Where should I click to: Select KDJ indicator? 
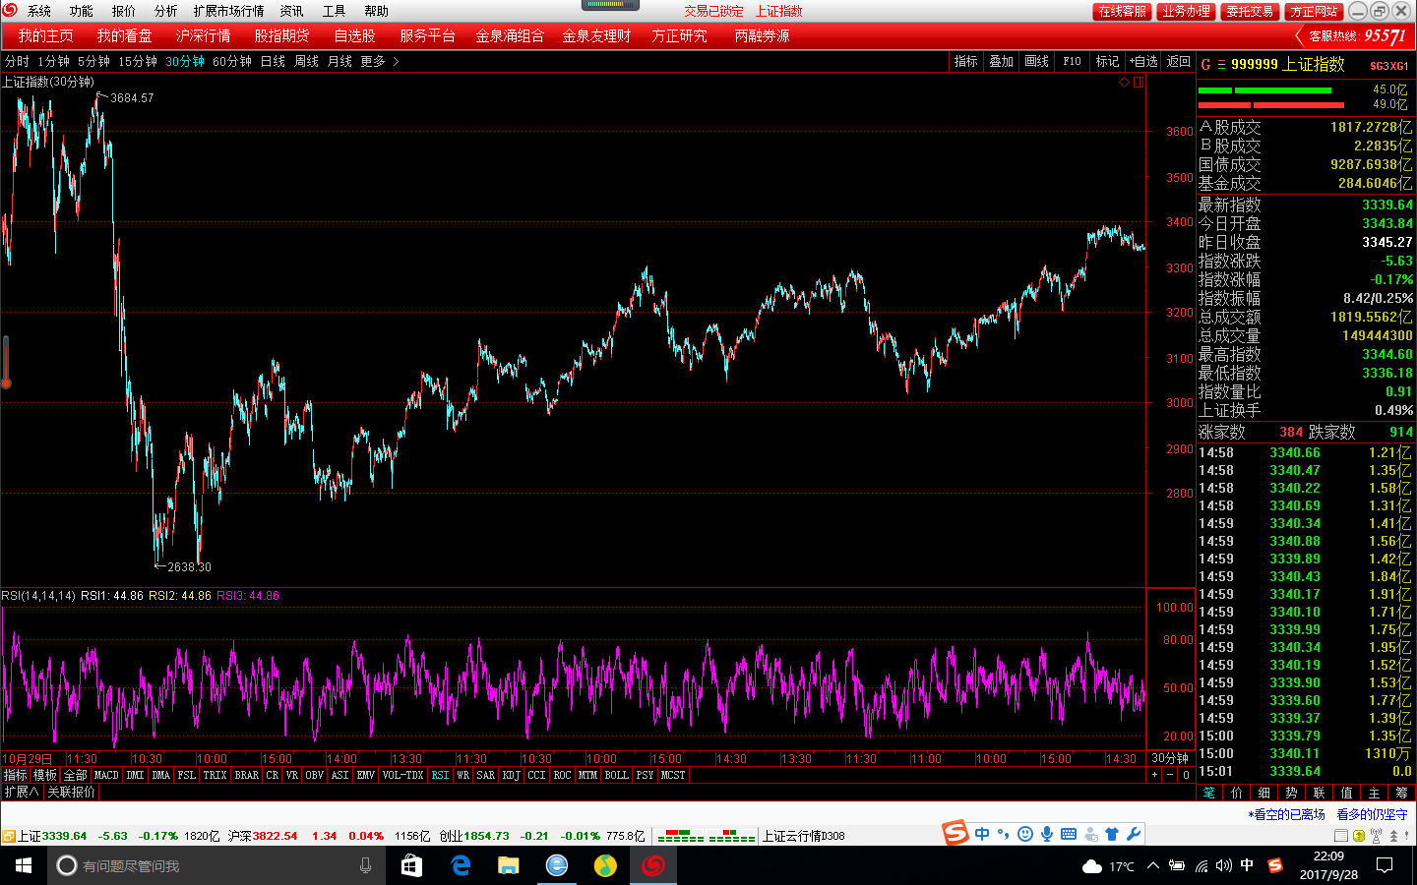[x=511, y=775]
